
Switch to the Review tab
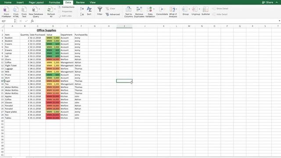80,2
